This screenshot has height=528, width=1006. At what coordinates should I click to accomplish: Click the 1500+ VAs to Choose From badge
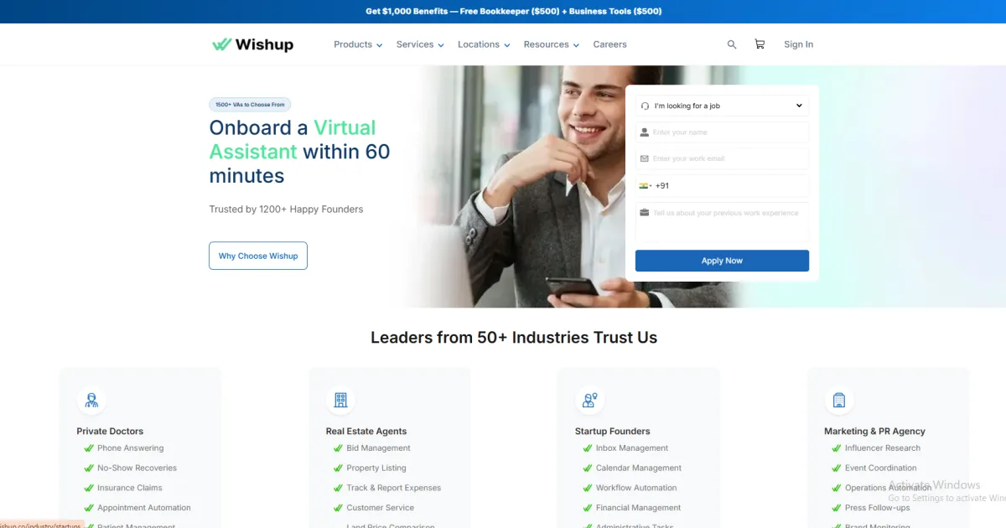[x=250, y=105]
